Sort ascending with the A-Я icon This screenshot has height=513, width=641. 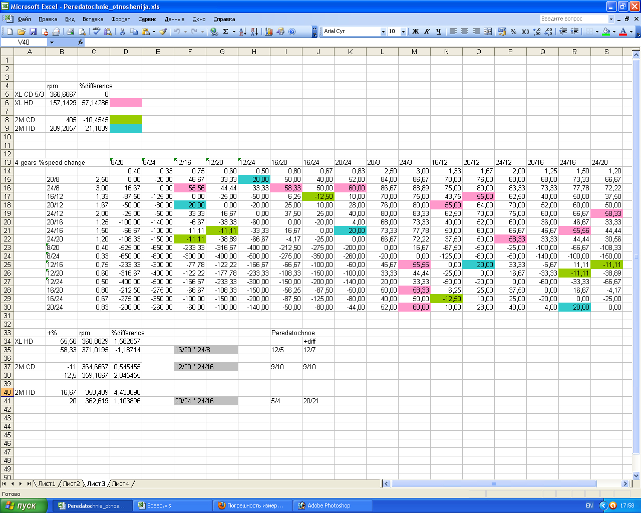pos(243,32)
